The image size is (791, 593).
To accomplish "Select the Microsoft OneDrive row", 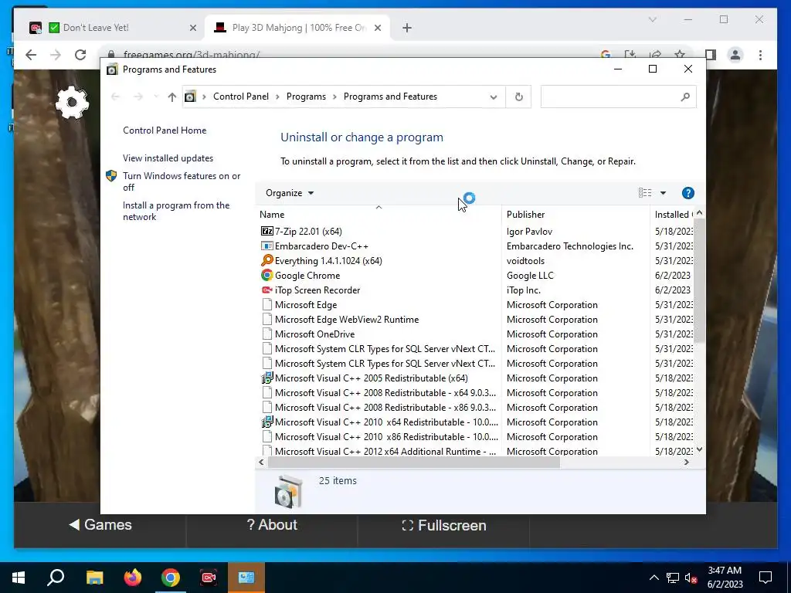I will (475, 334).
